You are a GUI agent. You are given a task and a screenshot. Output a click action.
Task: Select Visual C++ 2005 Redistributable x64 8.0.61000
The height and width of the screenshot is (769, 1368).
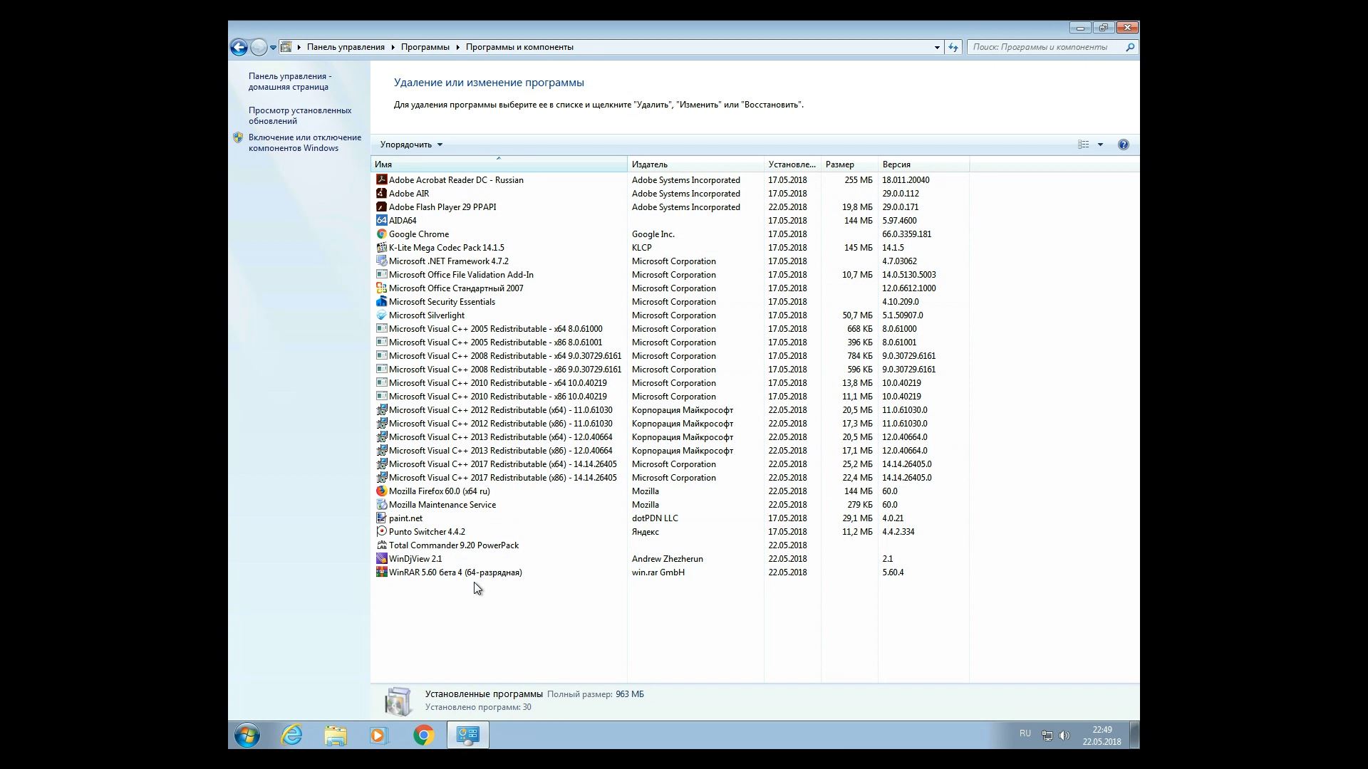tap(670, 329)
